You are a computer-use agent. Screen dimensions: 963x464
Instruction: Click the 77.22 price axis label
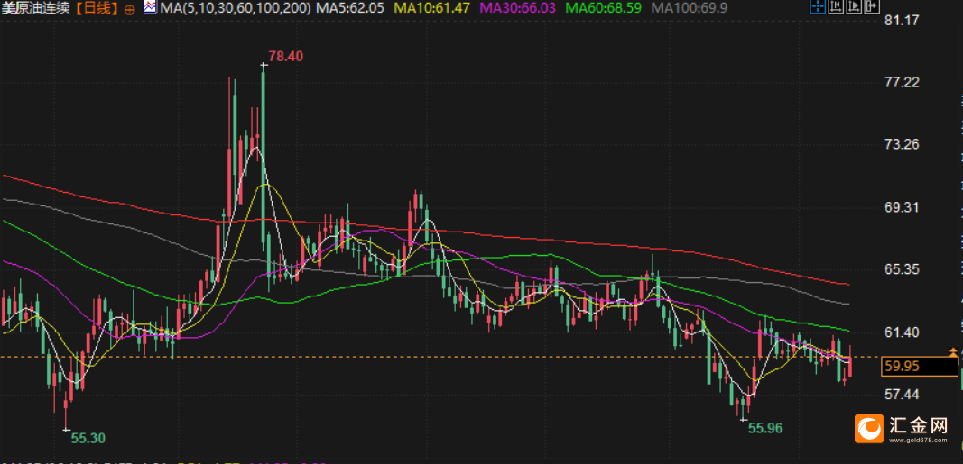[903, 81]
